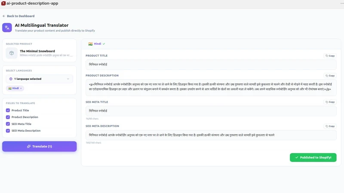This screenshot has height=193, width=344.
Task: Click into the Product Description text area
Action: [x=211, y=87]
